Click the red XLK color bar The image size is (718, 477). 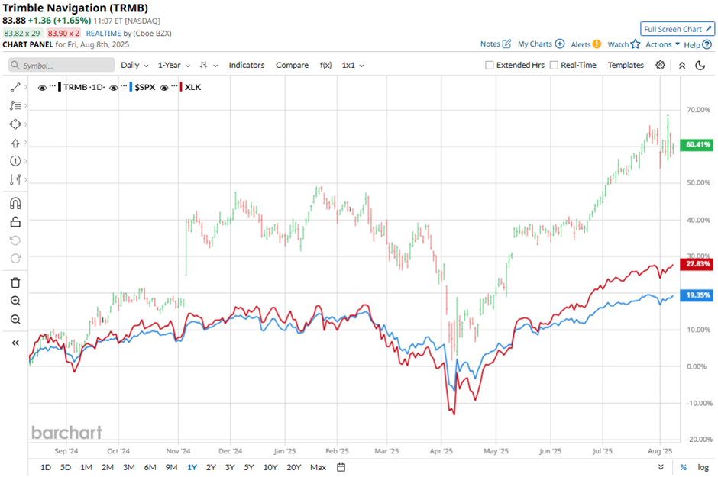tap(181, 87)
